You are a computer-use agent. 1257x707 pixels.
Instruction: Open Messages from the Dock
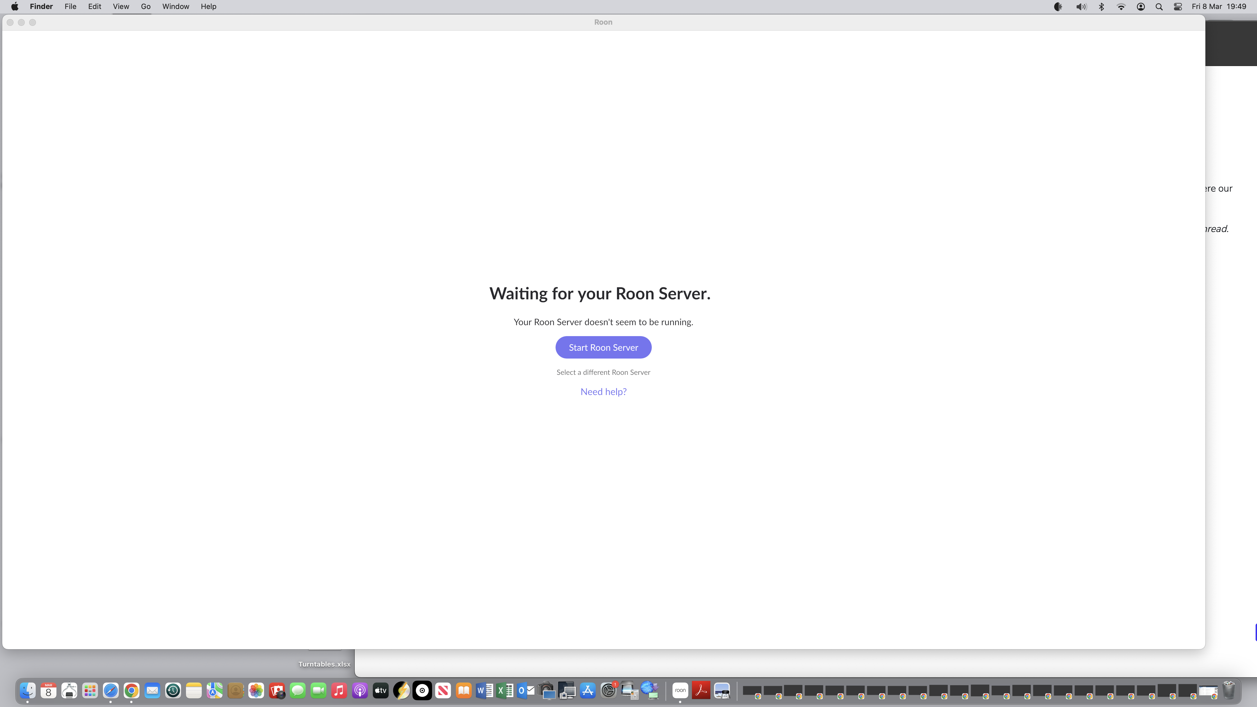pyautogui.click(x=298, y=691)
